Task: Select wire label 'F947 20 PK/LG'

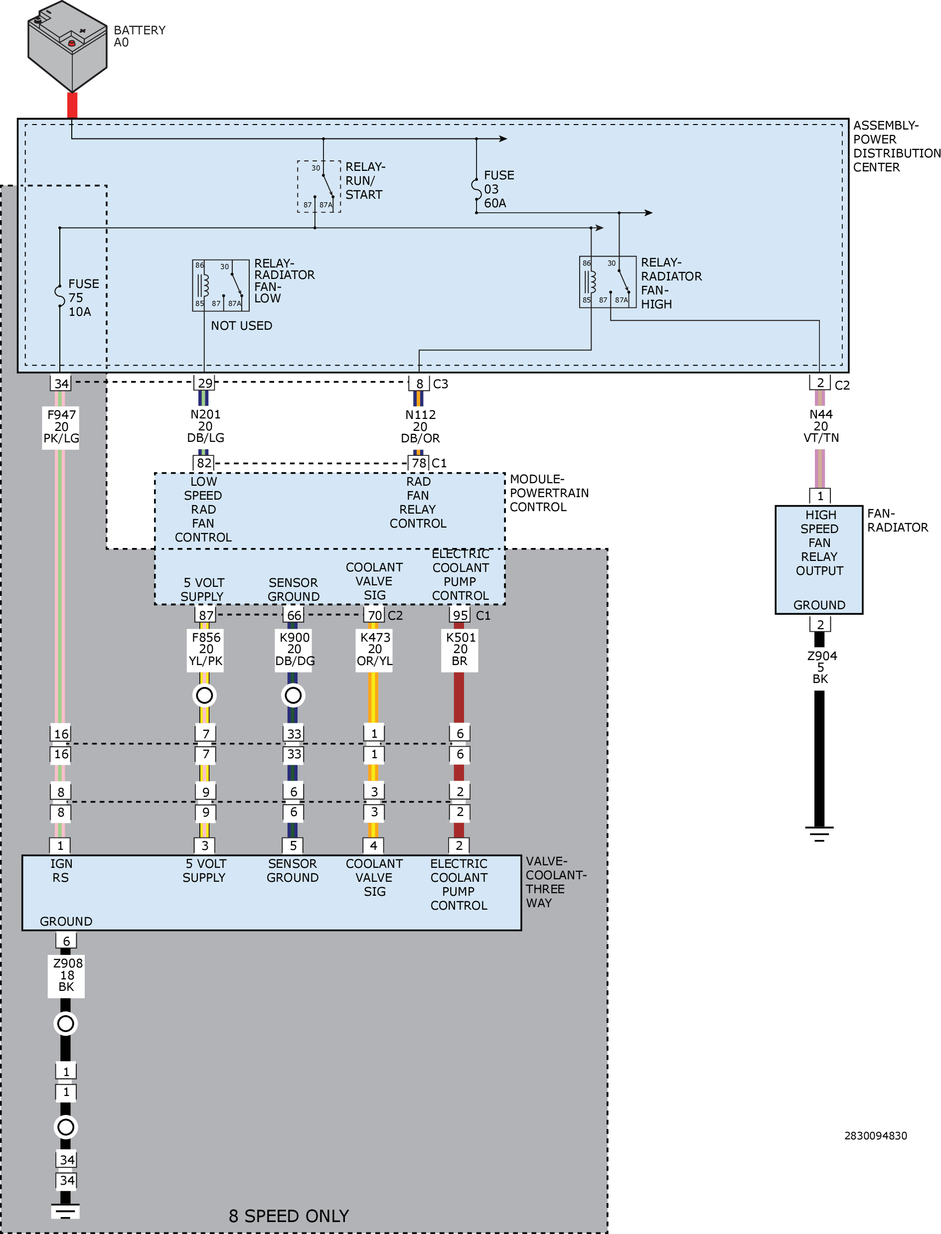Action: pos(61,426)
